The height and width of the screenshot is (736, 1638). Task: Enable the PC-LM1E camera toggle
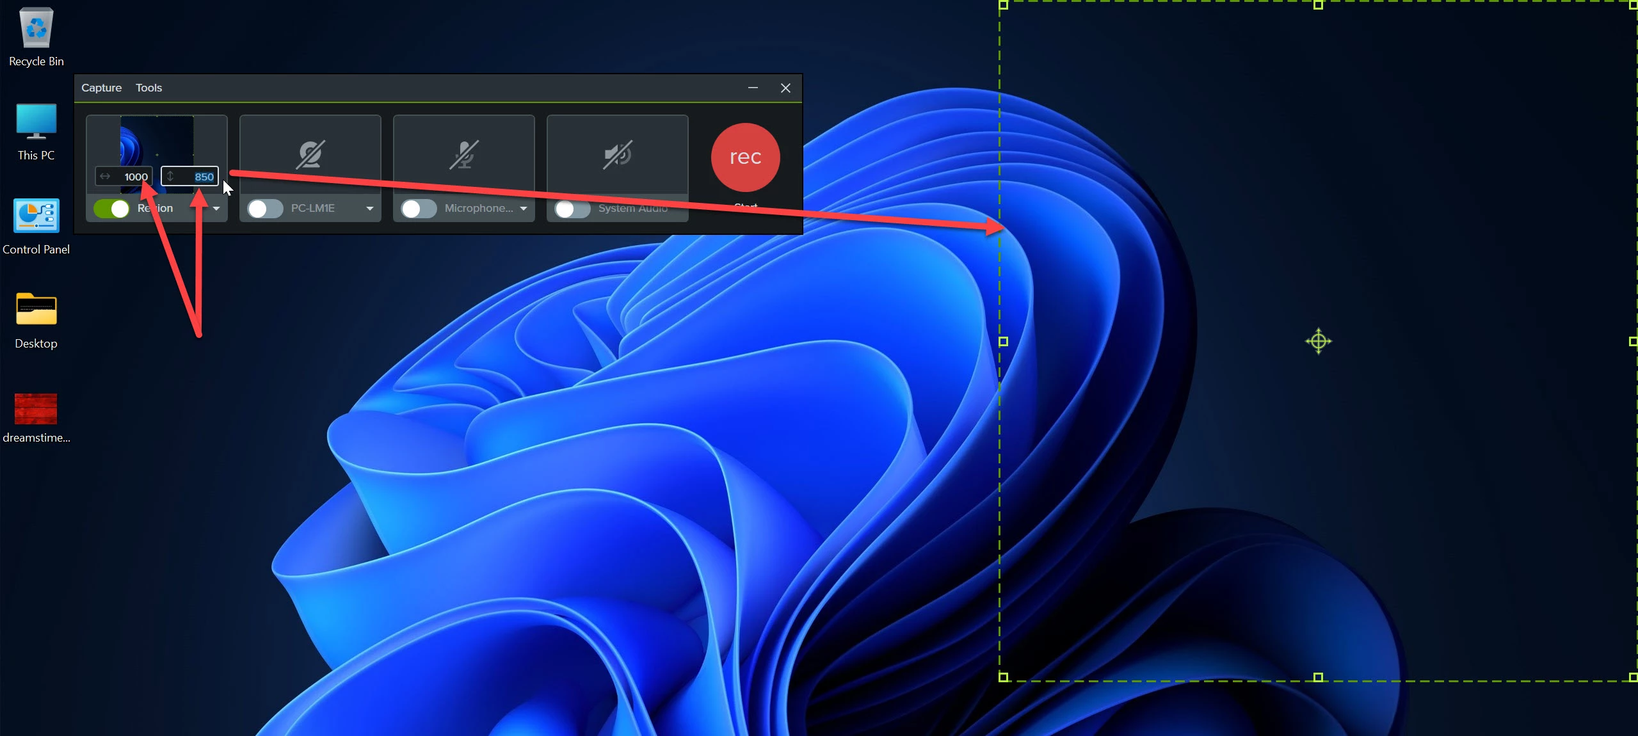[x=265, y=209]
